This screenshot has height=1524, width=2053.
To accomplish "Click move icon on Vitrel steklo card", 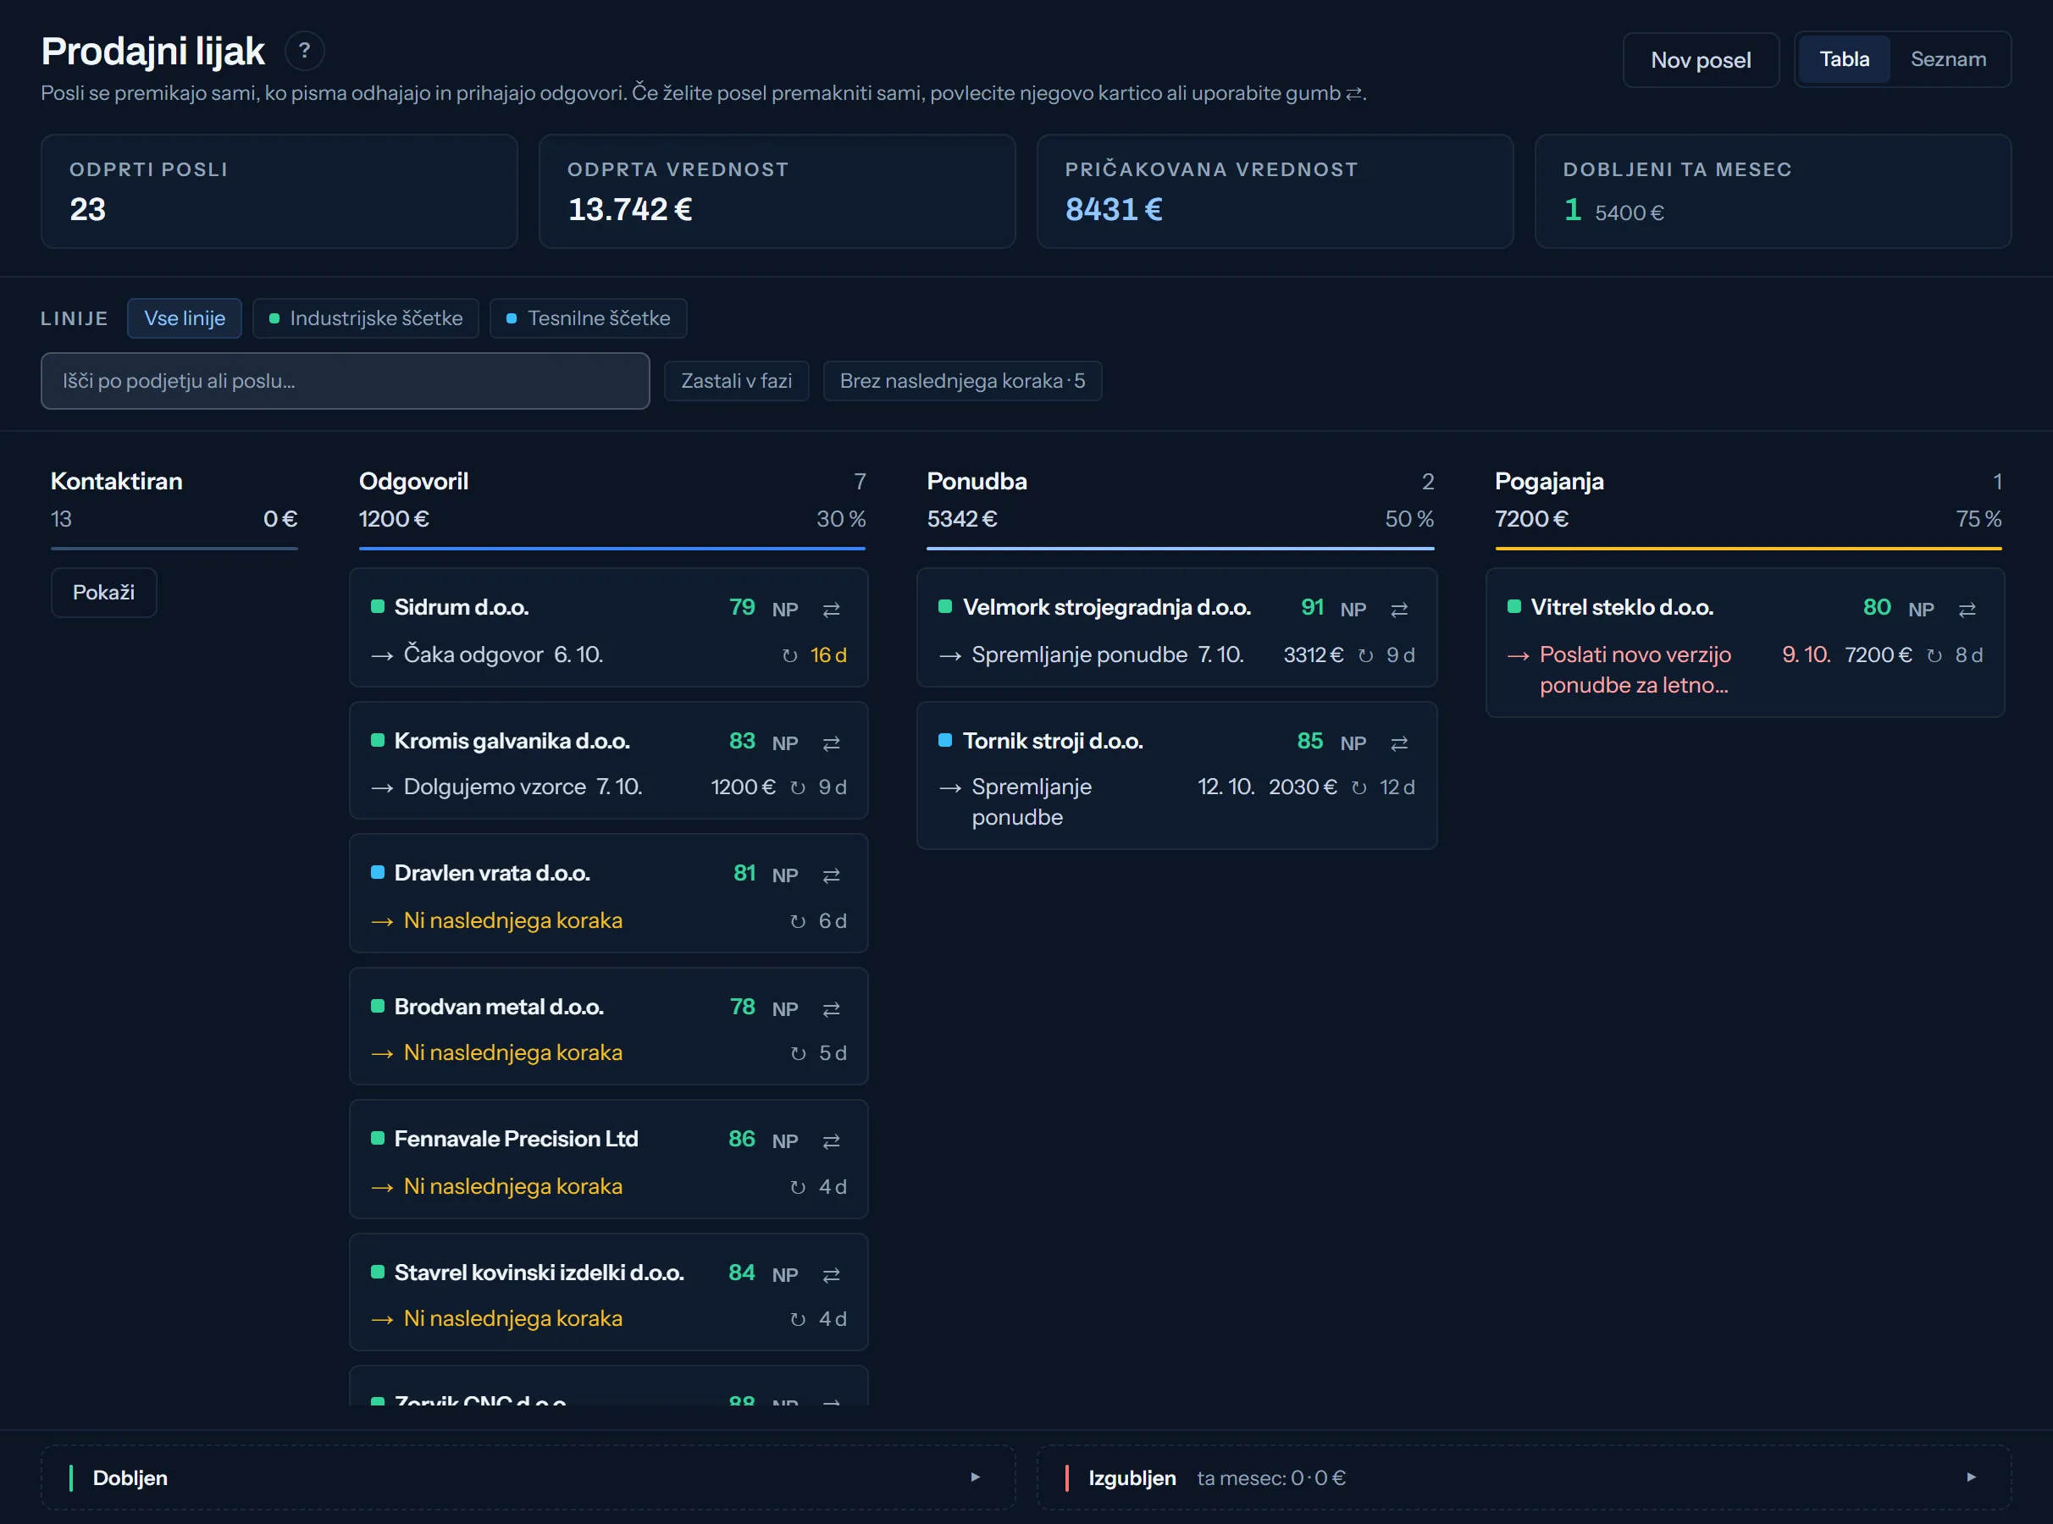I will [1967, 609].
